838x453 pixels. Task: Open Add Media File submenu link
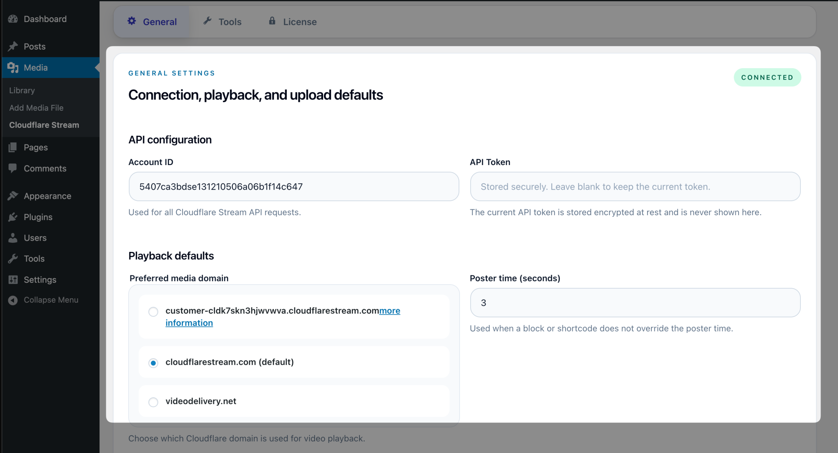coord(36,108)
